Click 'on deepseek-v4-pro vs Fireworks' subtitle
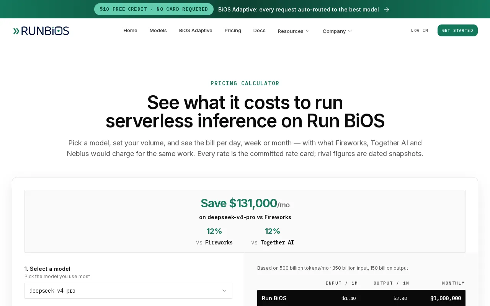This screenshot has height=306, width=490. click(245, 217)
